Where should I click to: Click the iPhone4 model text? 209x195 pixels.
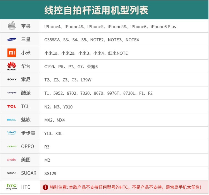(52, 27)
